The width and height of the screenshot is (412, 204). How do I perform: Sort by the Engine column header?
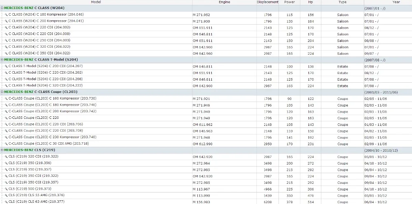click(225, 2)
